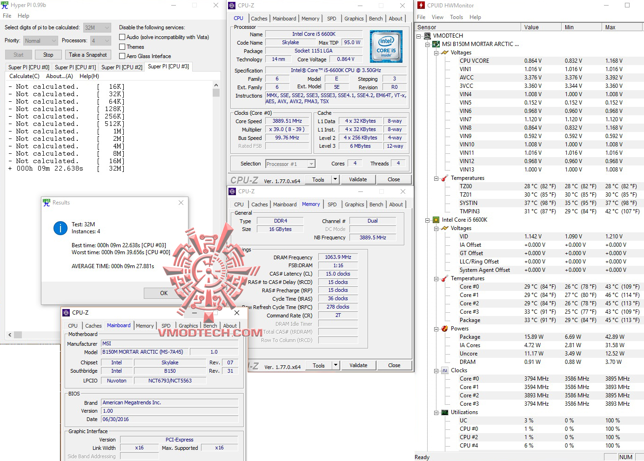Viewport: 644px width, 461px height.
Task: Open the View menu in HWMonitor
Action: [x=437, y=17]
